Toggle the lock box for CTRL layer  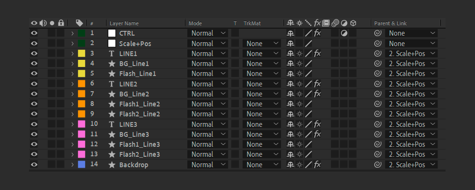[x=61, y=33]
